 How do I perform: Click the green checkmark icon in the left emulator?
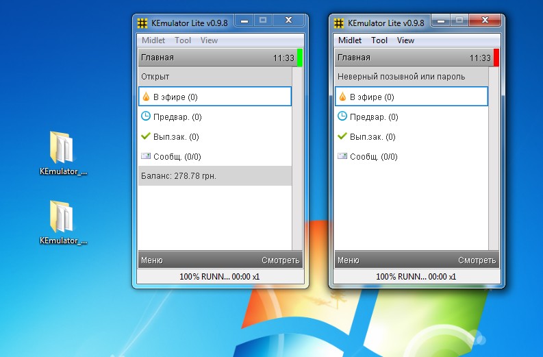pos(146,136)
